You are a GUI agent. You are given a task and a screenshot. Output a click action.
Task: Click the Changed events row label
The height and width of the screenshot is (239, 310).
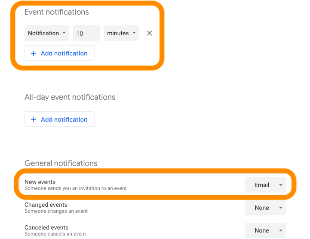point(46,205)
